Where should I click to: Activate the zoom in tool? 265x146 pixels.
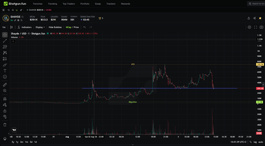coord(5,90)
